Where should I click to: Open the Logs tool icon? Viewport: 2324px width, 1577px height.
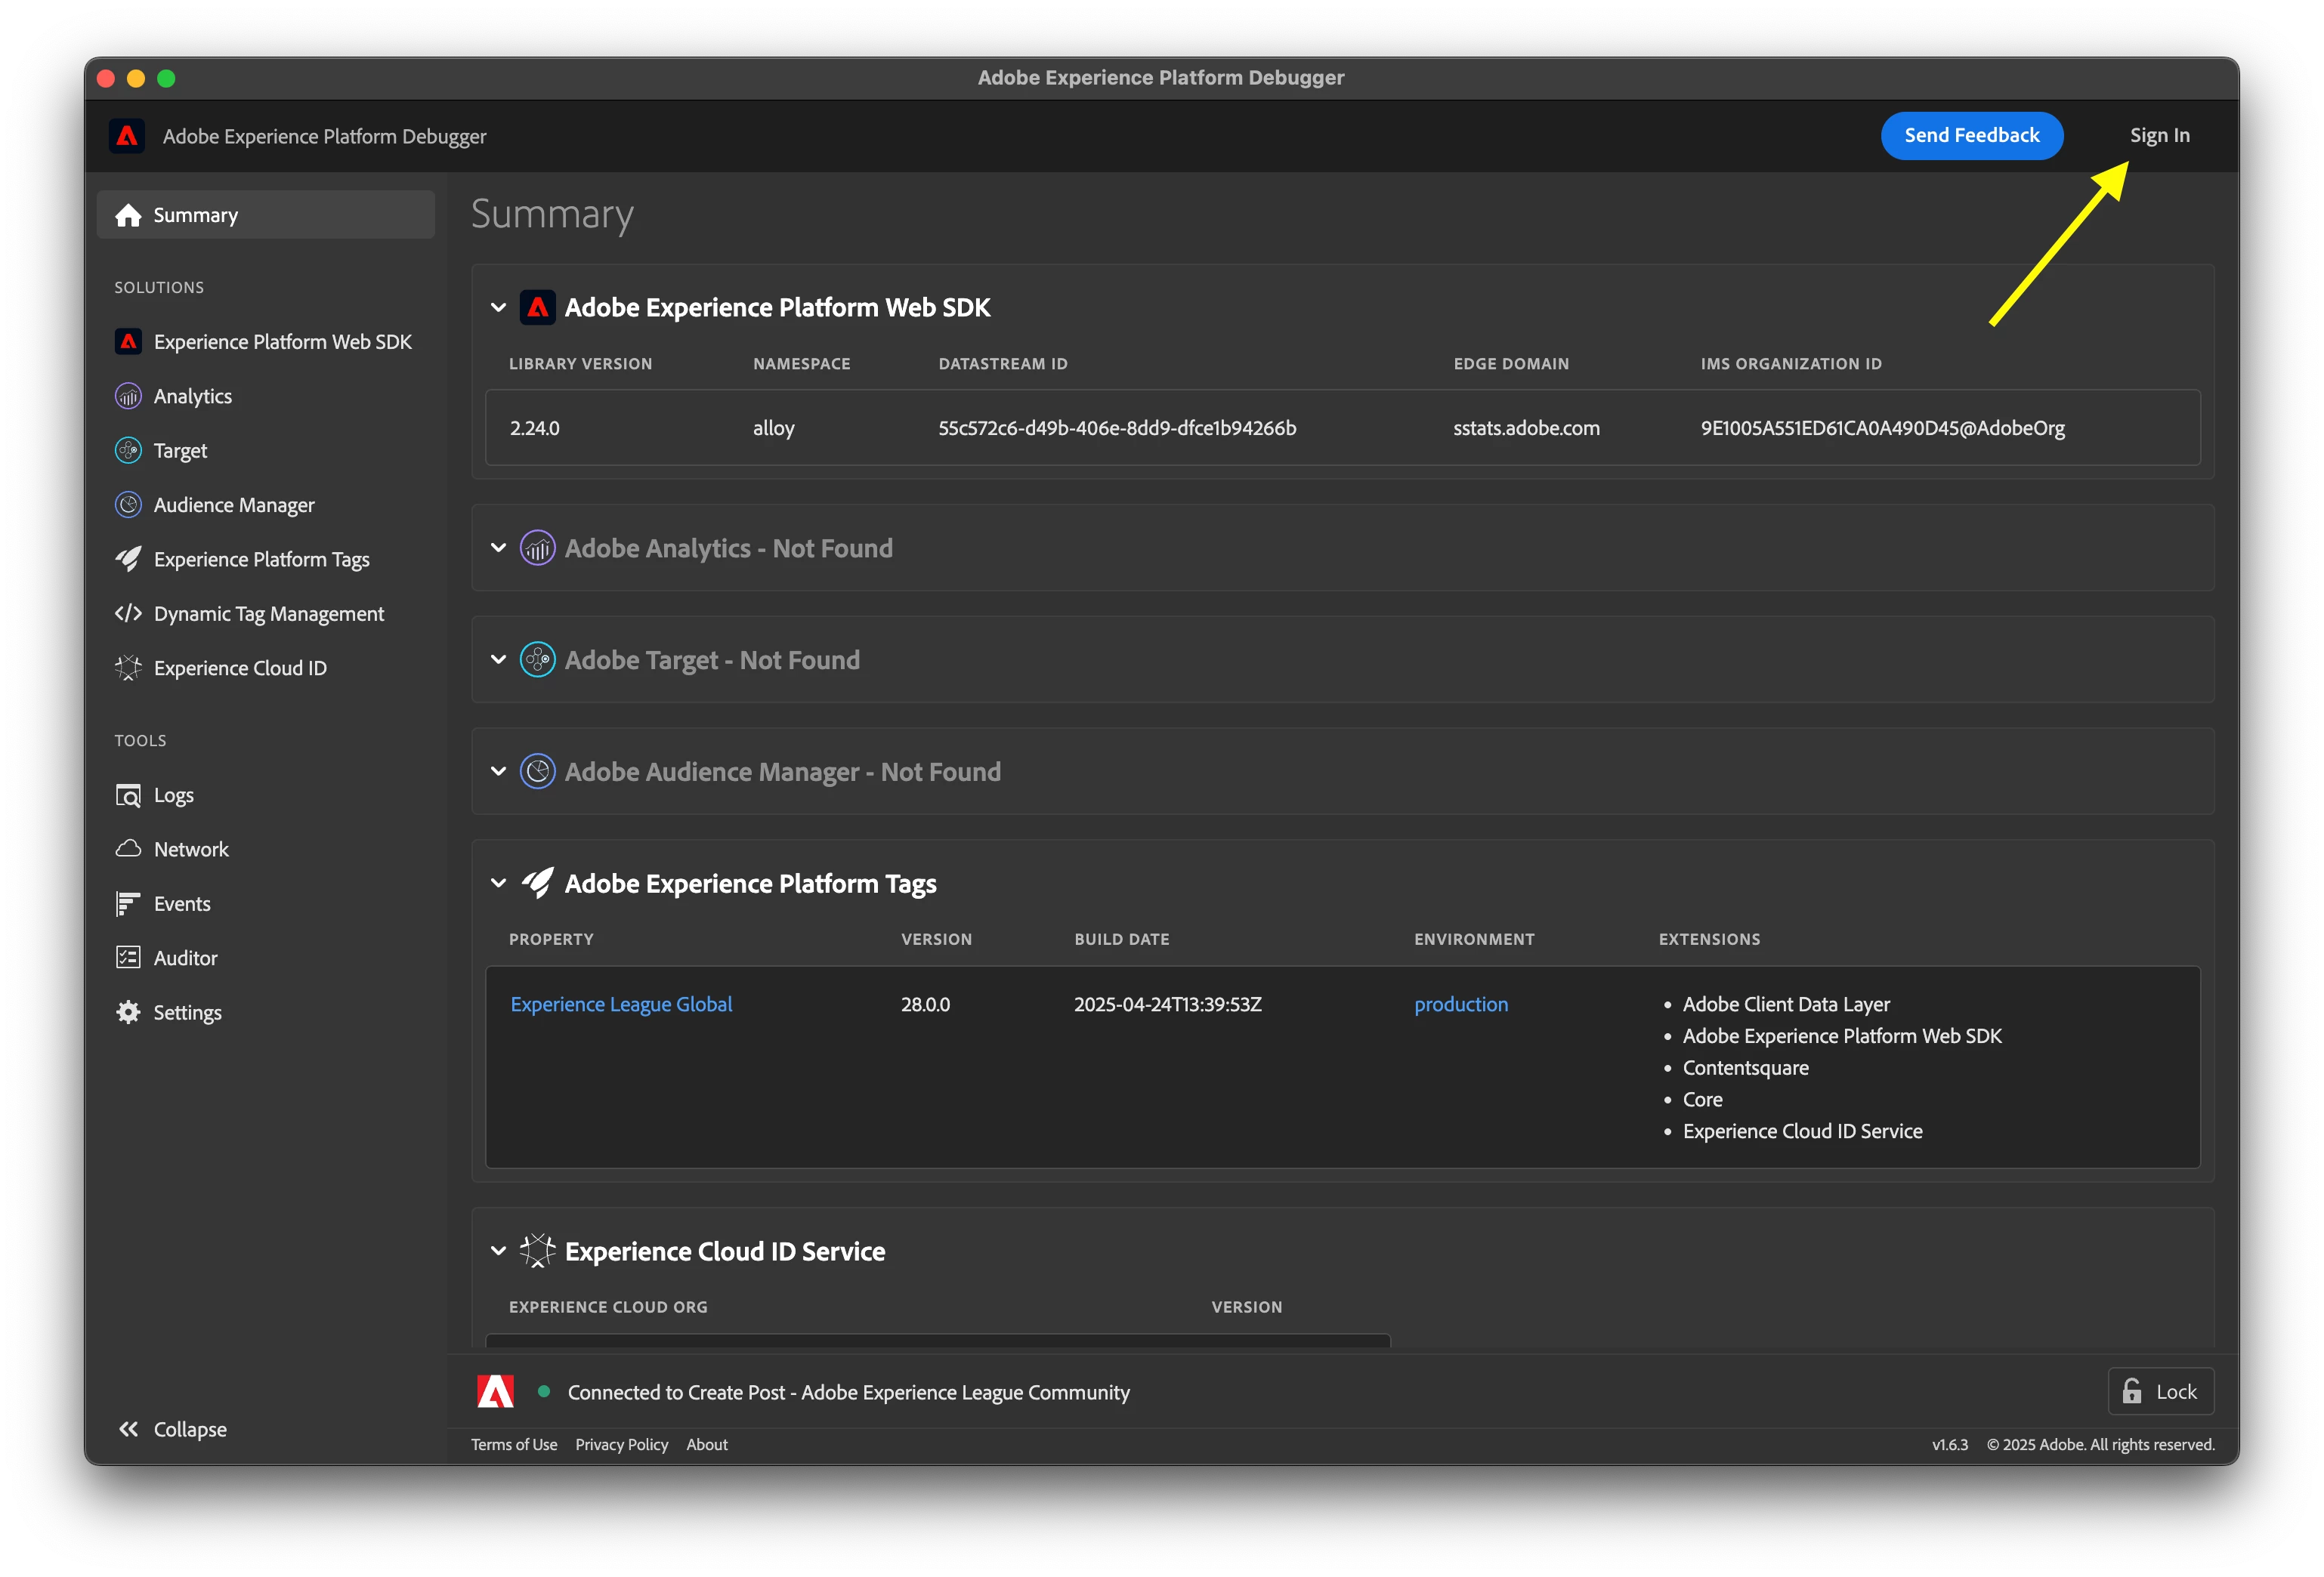(128, 795)
